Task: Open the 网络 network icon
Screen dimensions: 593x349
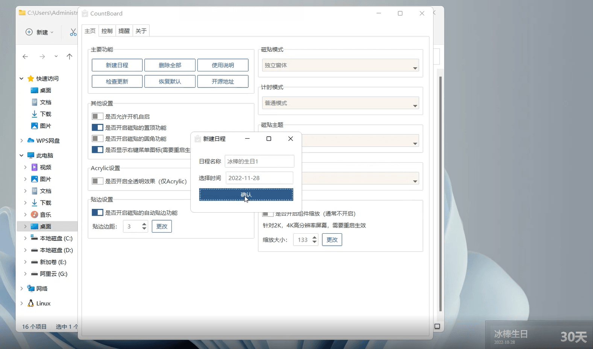Action: pyautogui.click(x=31, y=289)
